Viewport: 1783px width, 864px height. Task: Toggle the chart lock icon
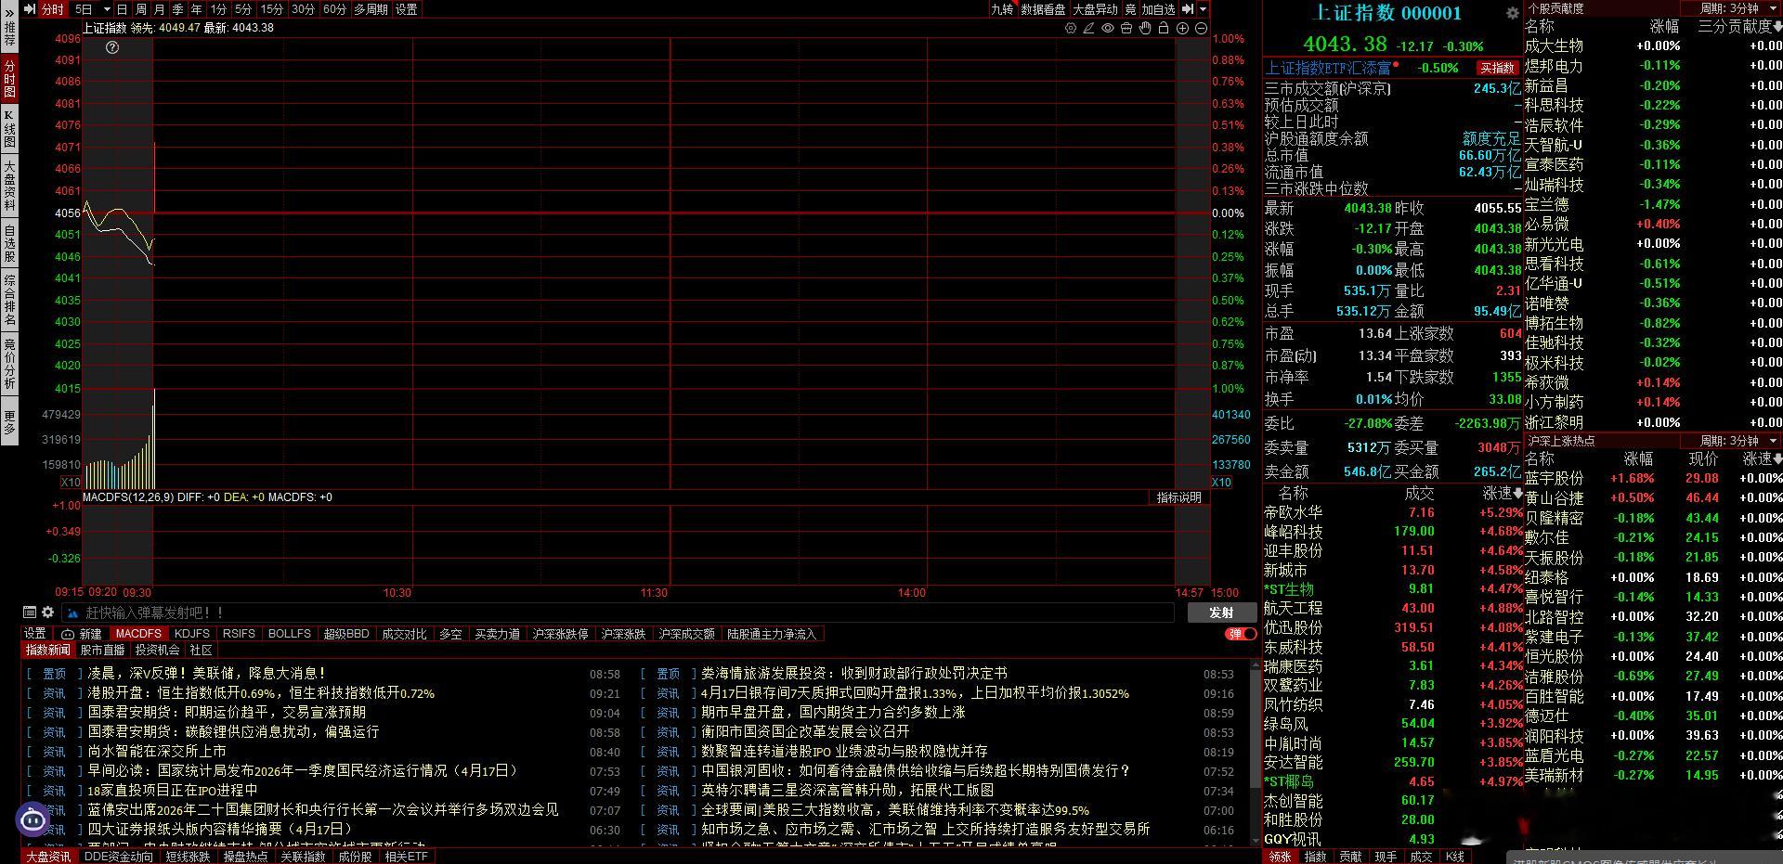click(1164, 28)
